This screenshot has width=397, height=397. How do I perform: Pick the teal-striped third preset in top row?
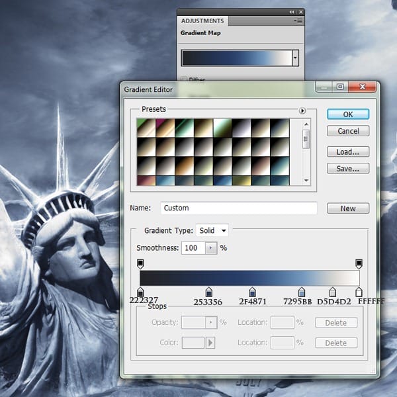185,128
